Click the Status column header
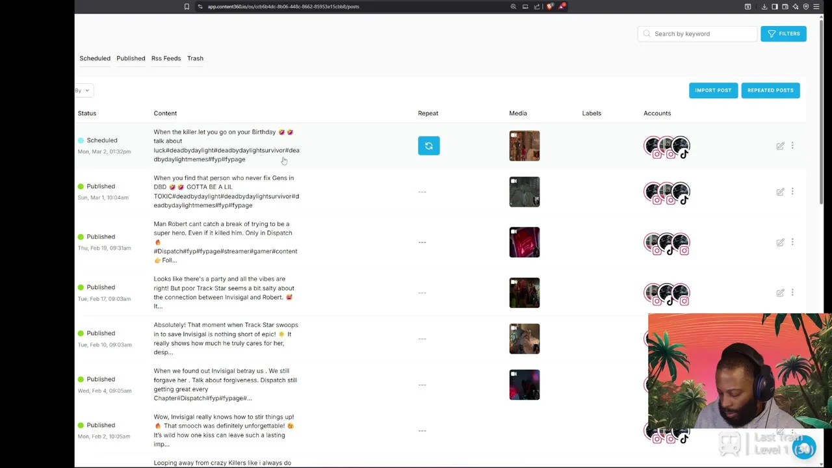This screenshot has height=468, width=832. tap(87, 113)
